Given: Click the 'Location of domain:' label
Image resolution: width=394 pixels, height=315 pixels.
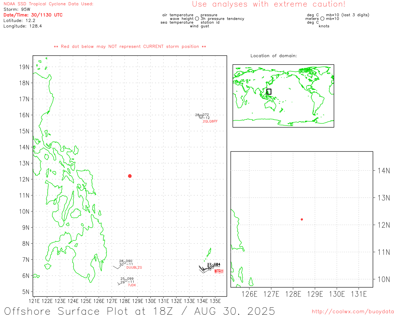Looking at the screenshot, I should point(274,56).
